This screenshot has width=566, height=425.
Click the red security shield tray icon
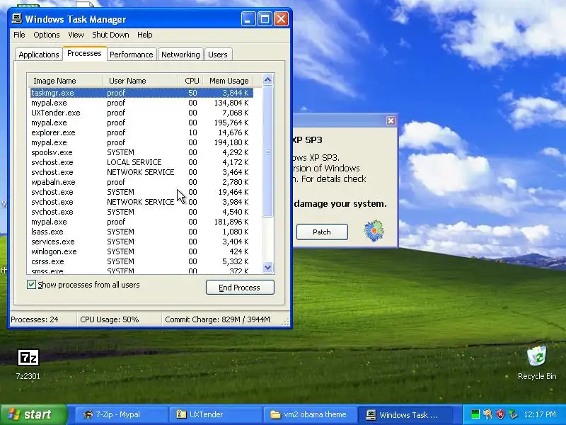pyautogui.click(x=500, y=414)
